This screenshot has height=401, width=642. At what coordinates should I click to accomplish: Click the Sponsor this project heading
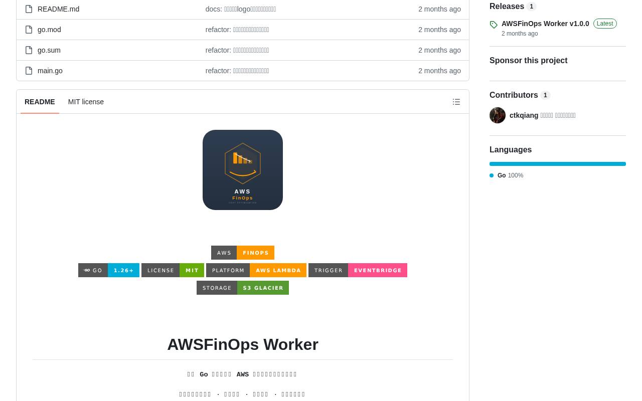coord(528,61)
